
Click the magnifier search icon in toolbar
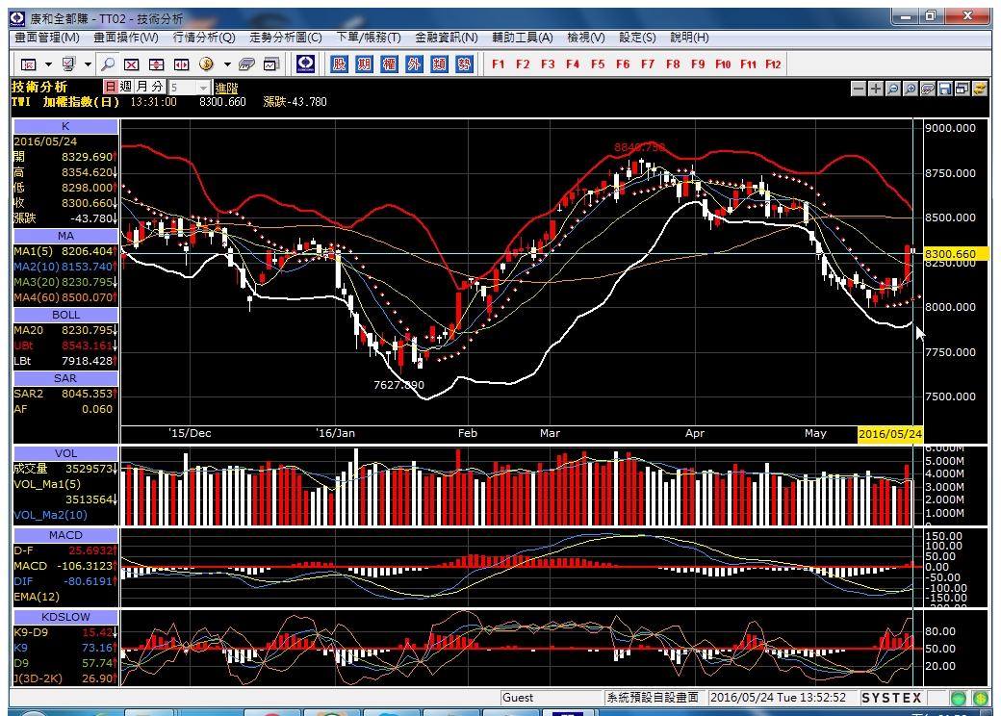coord(109,64)
